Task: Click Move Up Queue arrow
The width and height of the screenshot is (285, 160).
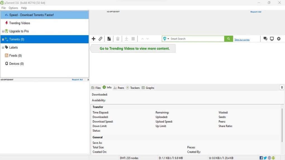Action: tap(142, 39)
